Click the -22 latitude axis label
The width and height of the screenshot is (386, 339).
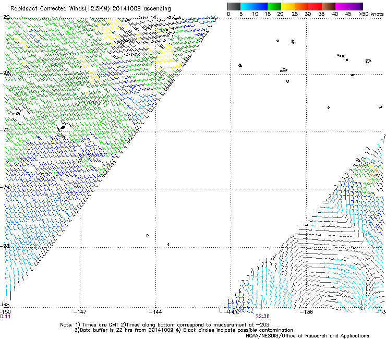pos(5,73)
